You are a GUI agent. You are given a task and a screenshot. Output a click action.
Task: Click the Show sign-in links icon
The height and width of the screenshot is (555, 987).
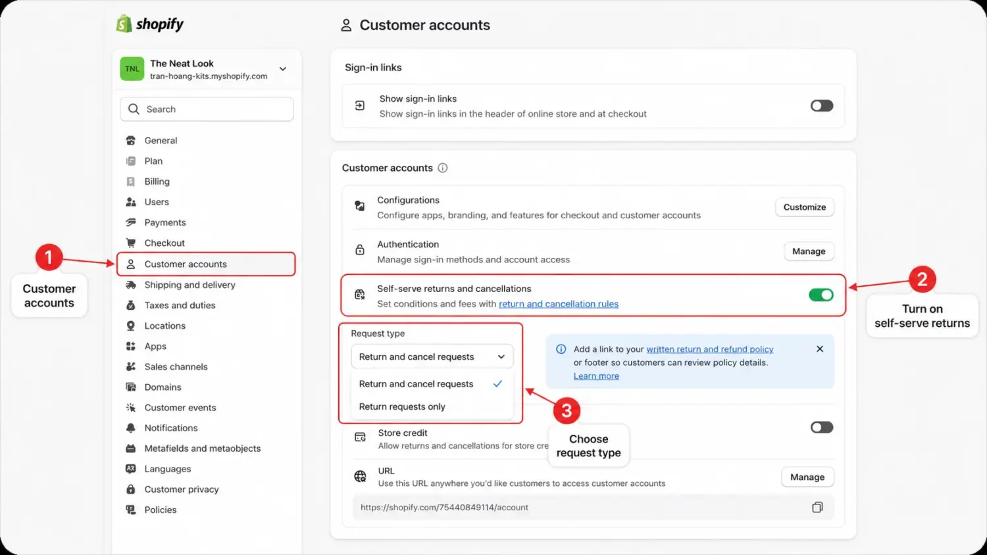[360, 105]
